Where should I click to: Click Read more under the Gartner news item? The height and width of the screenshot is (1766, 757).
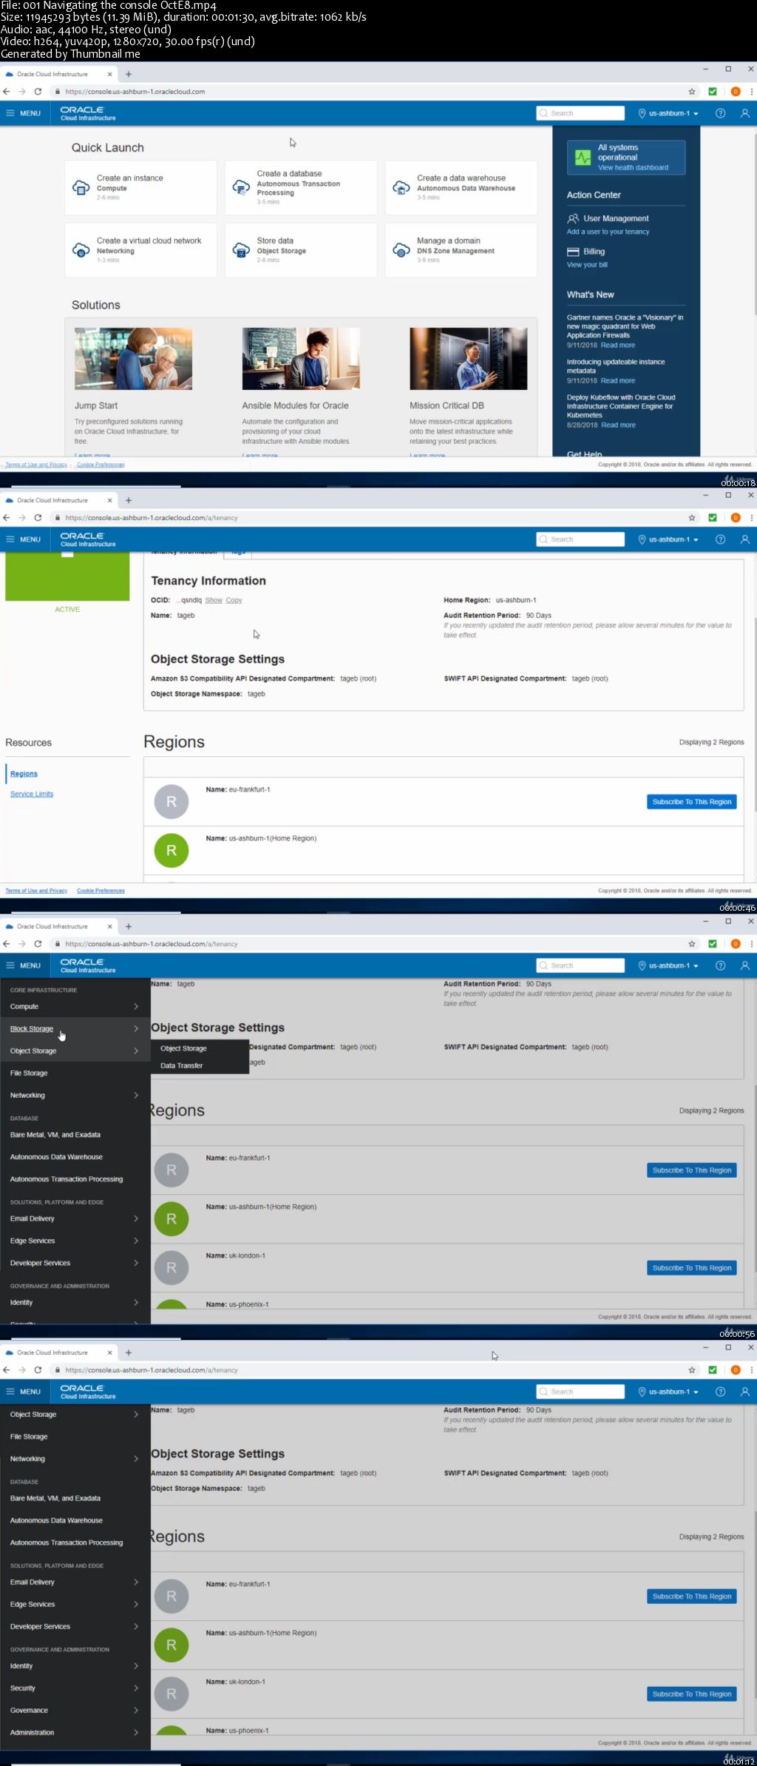pos(617,346)
